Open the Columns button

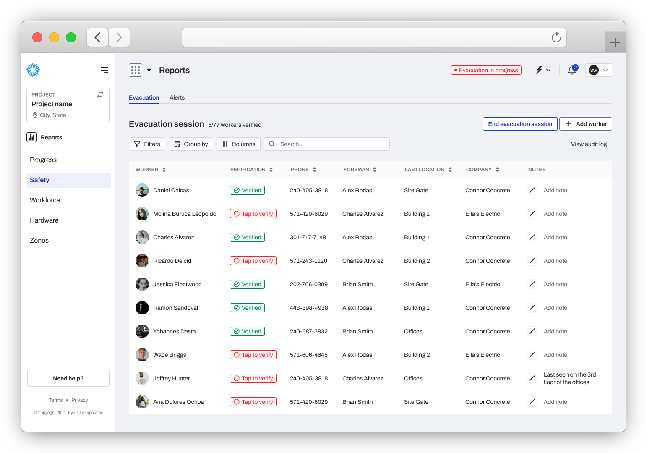[x=238, y=144]
